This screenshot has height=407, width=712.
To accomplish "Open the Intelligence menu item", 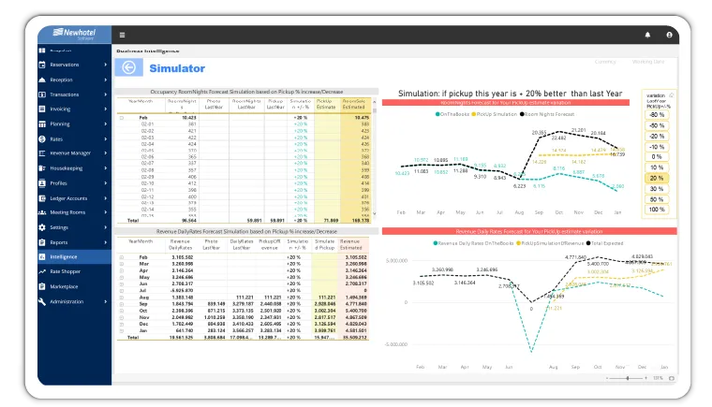I will 74,256.
